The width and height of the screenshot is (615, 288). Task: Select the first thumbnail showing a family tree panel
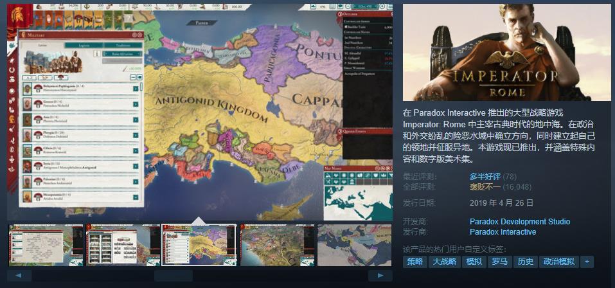(46, 245)
